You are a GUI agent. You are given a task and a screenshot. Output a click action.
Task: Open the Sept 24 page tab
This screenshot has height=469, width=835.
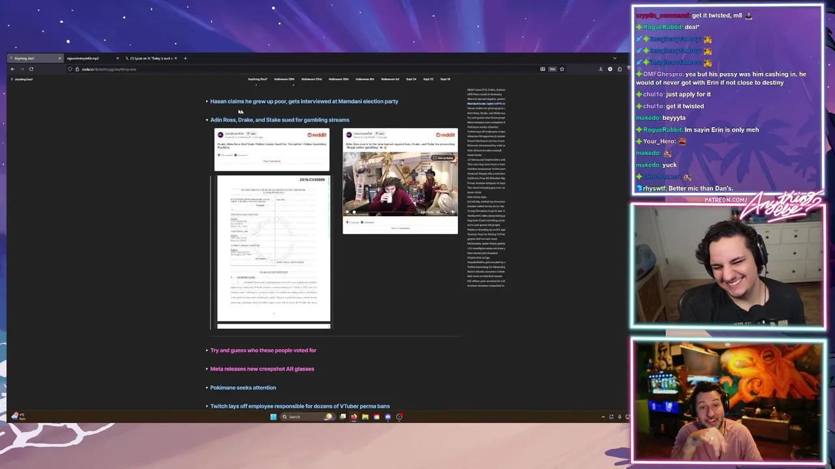[x=411, y=79]
